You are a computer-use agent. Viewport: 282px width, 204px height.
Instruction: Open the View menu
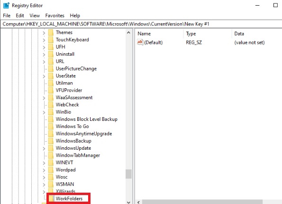[35, 16]
